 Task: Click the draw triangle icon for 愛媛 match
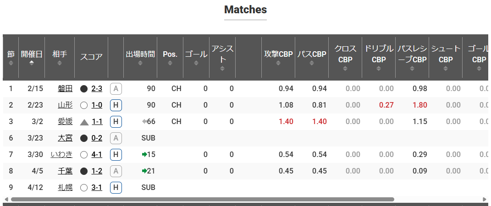click(x=84, y=122)
